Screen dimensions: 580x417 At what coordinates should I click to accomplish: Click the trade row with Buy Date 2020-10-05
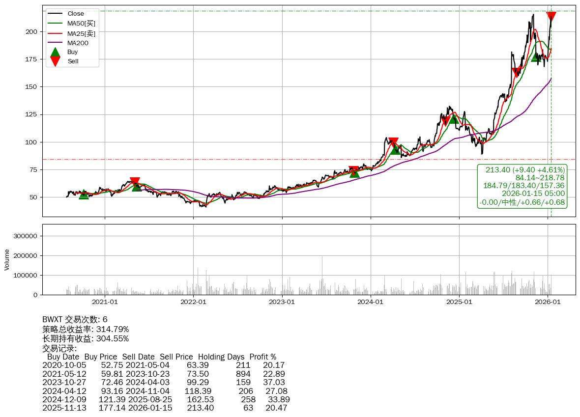(163, 365)
